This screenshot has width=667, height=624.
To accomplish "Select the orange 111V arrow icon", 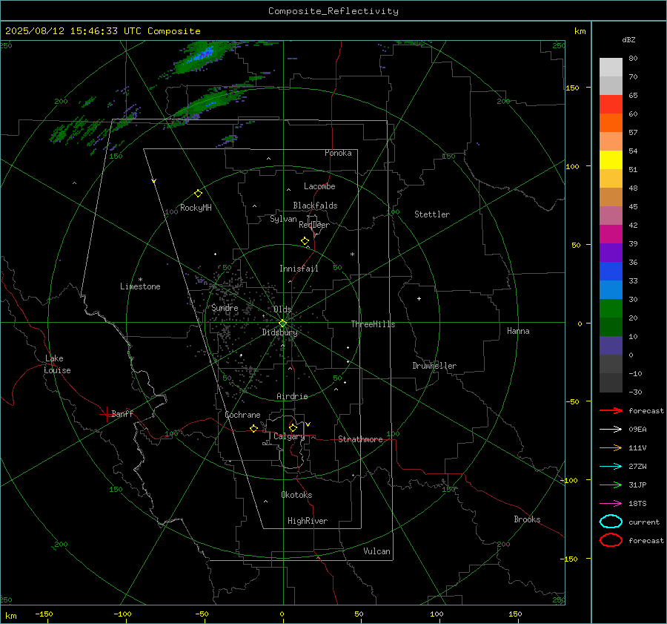I will [x=611, y=447].
